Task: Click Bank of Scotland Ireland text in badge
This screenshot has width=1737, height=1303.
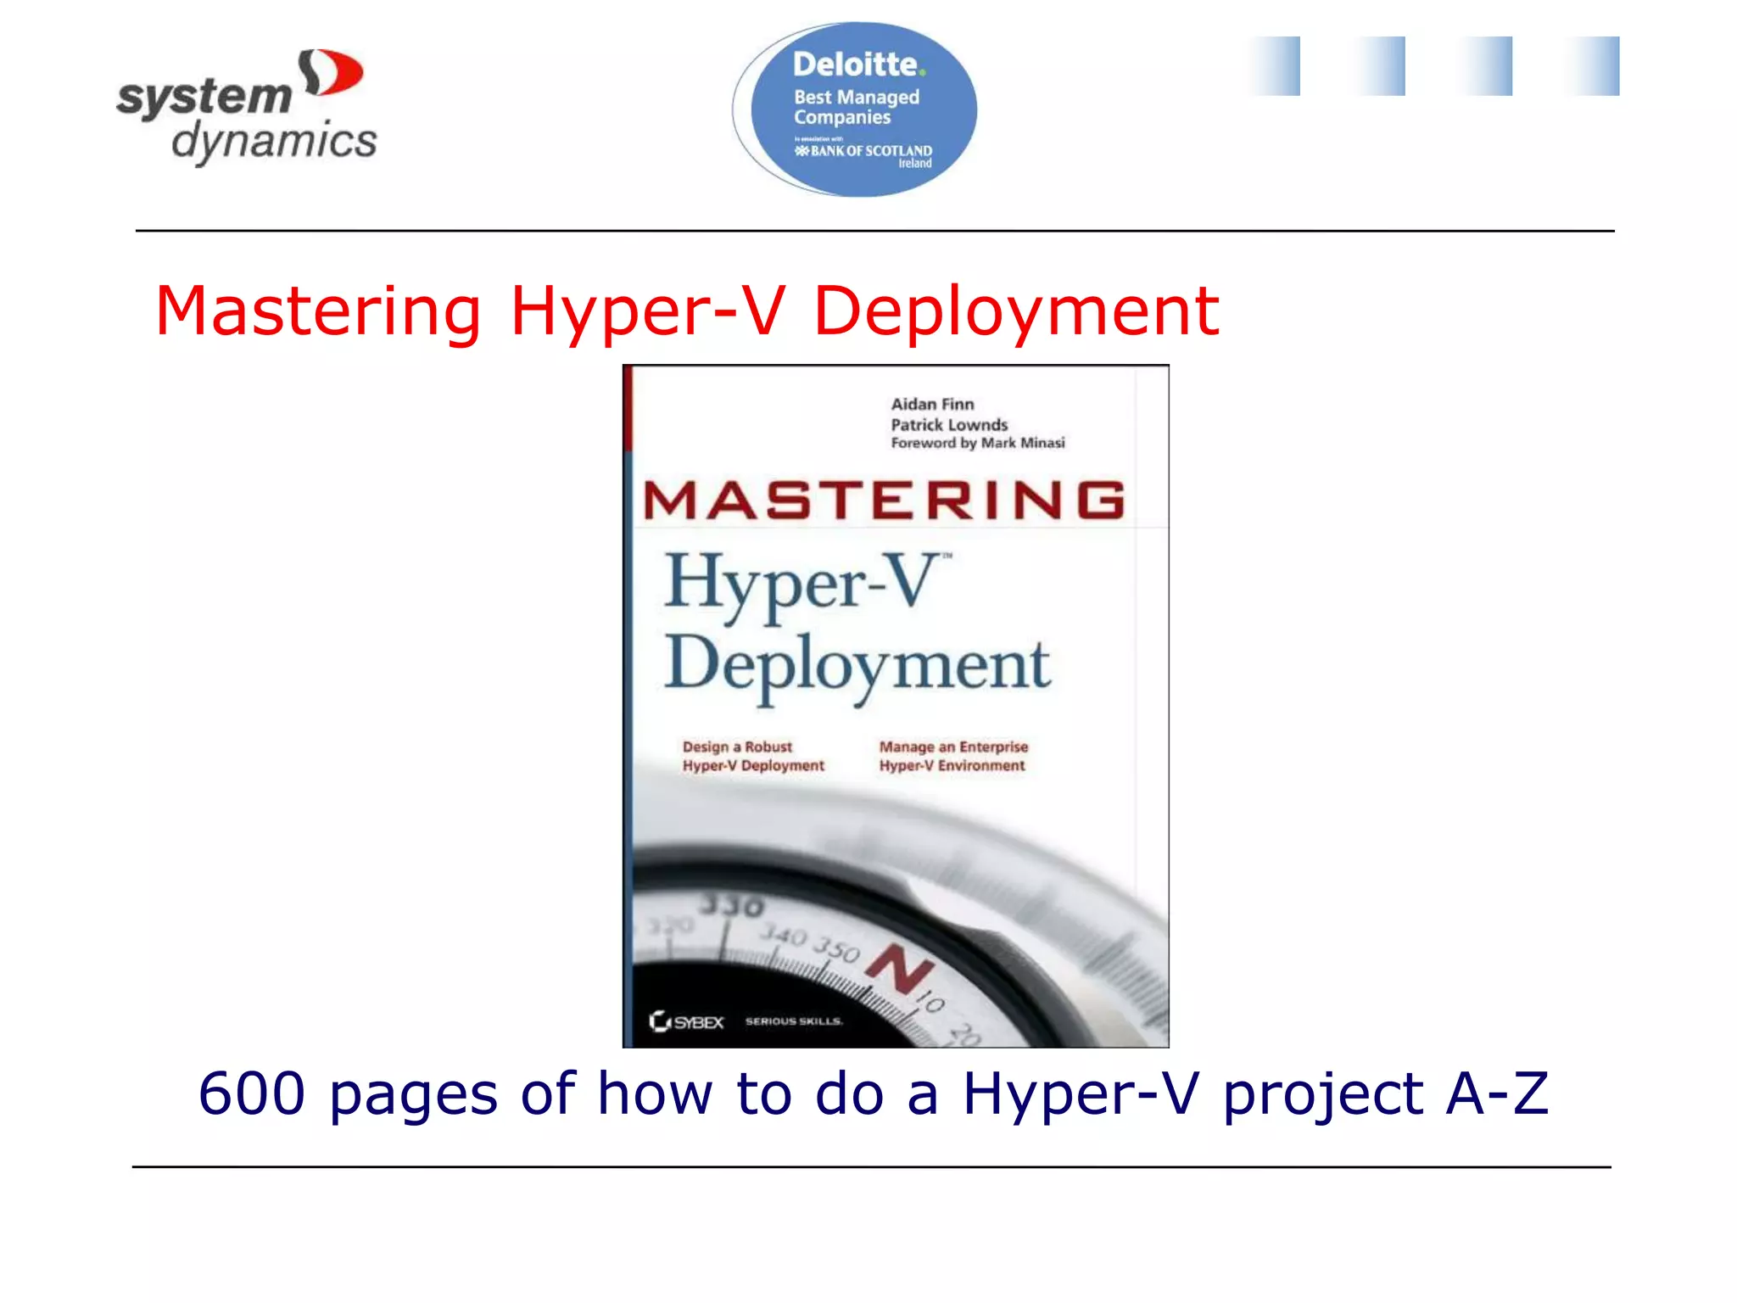Action: click(863, 155)
